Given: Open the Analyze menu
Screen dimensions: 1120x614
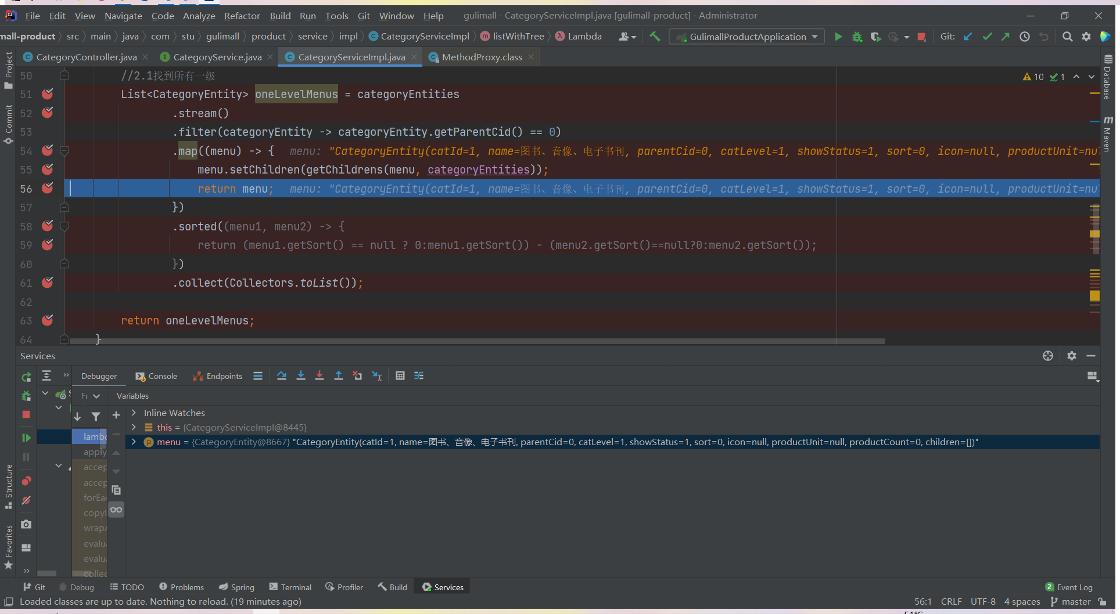Looking at the screenshot, I should (199, 16).
